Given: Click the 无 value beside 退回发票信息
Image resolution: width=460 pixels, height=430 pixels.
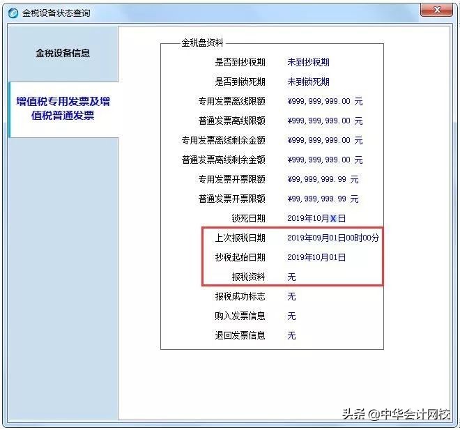Looking at the screenshot, I should [x=291, y=335].
